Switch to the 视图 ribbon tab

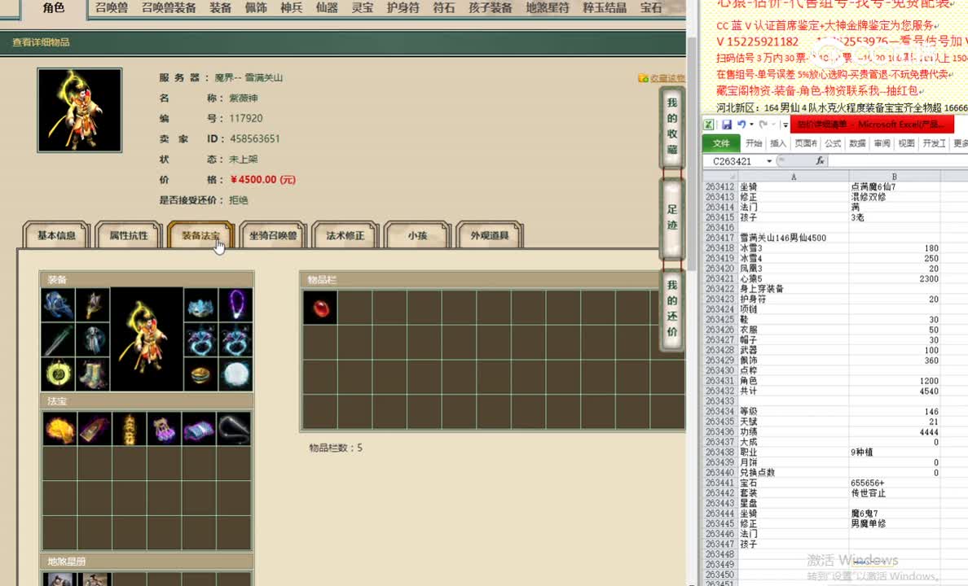905,143
